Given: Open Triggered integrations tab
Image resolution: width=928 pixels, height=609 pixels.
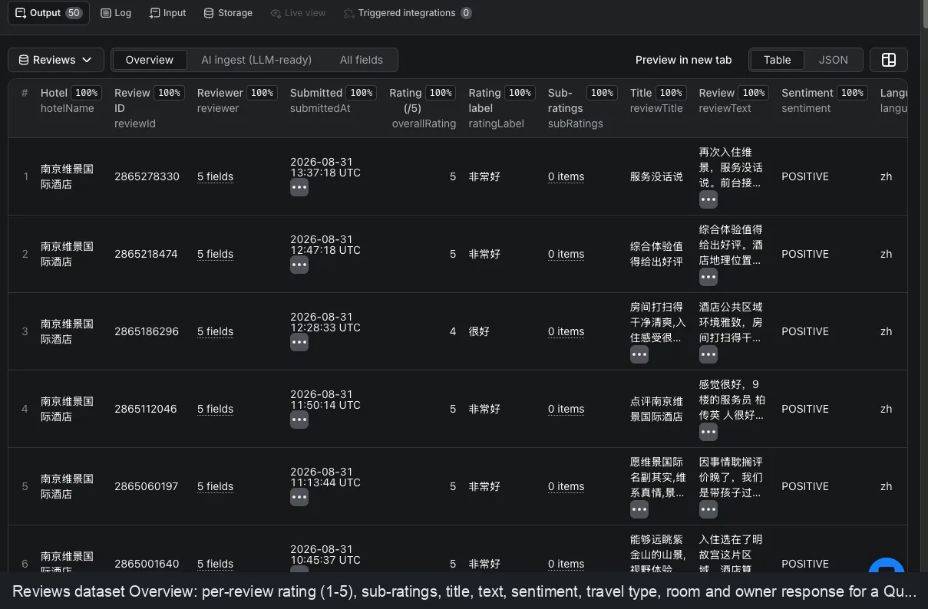Looking at the screenshot, I should tap(407, 13).
